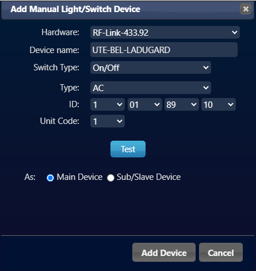The height and width of the screenshot is (271, 256).
Task: Click the dialog title bar text
Action: [x=75, y=9]
